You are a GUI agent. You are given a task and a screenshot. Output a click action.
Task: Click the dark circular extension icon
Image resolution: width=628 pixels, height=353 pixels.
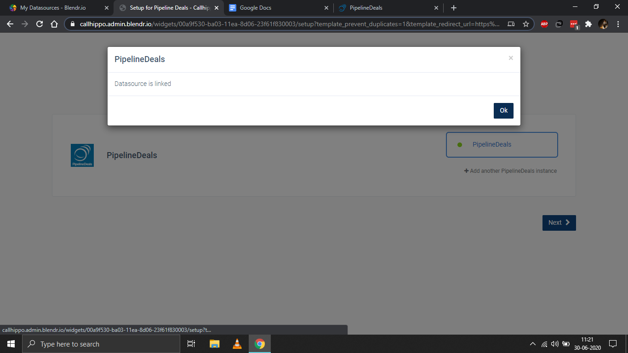(559, 24)
